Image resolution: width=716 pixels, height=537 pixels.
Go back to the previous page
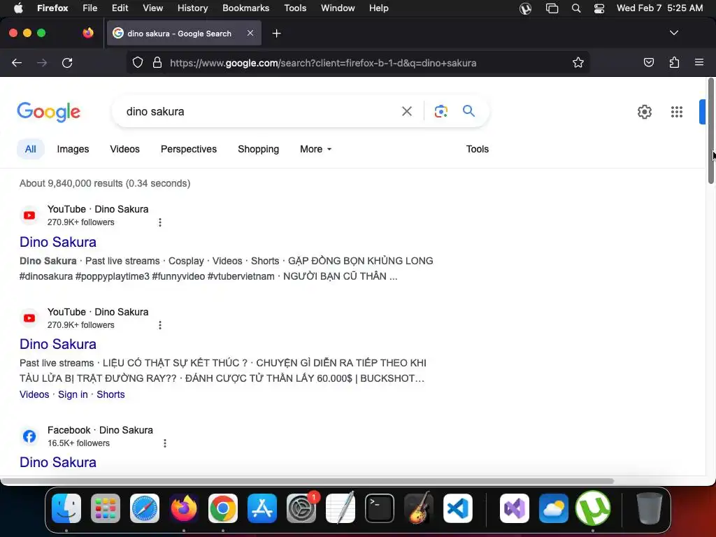[x=17, y=63]
